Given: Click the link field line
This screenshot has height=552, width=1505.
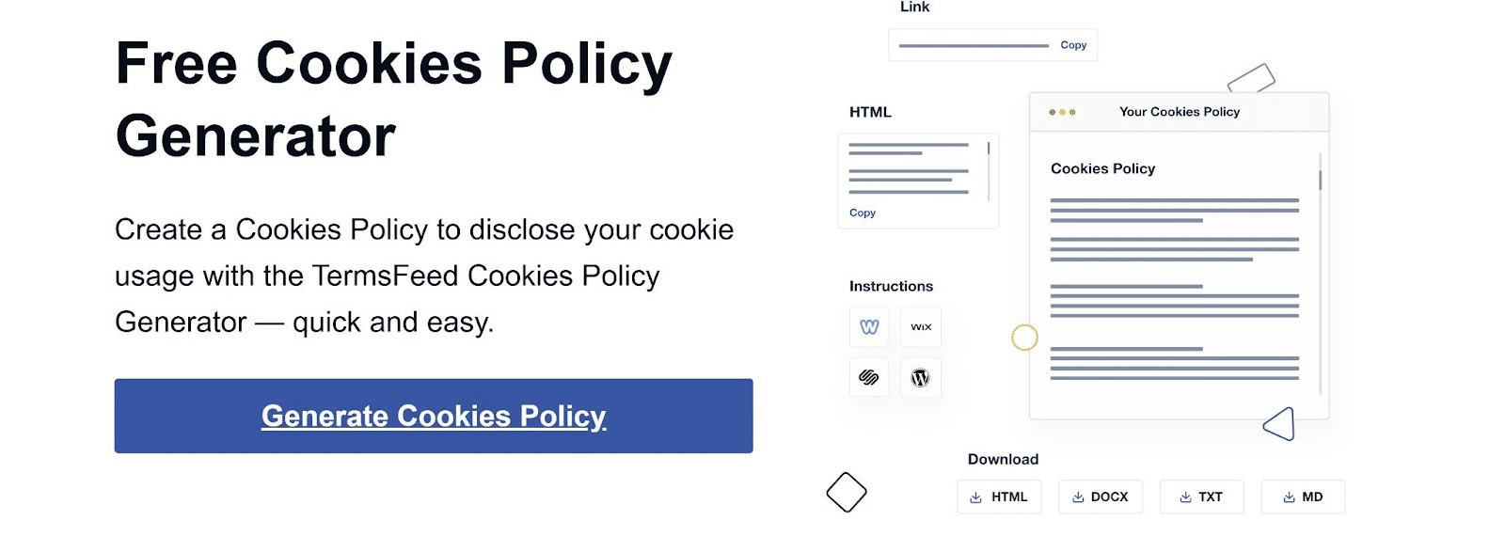Looking at the screenshot, I should [974, 45].
